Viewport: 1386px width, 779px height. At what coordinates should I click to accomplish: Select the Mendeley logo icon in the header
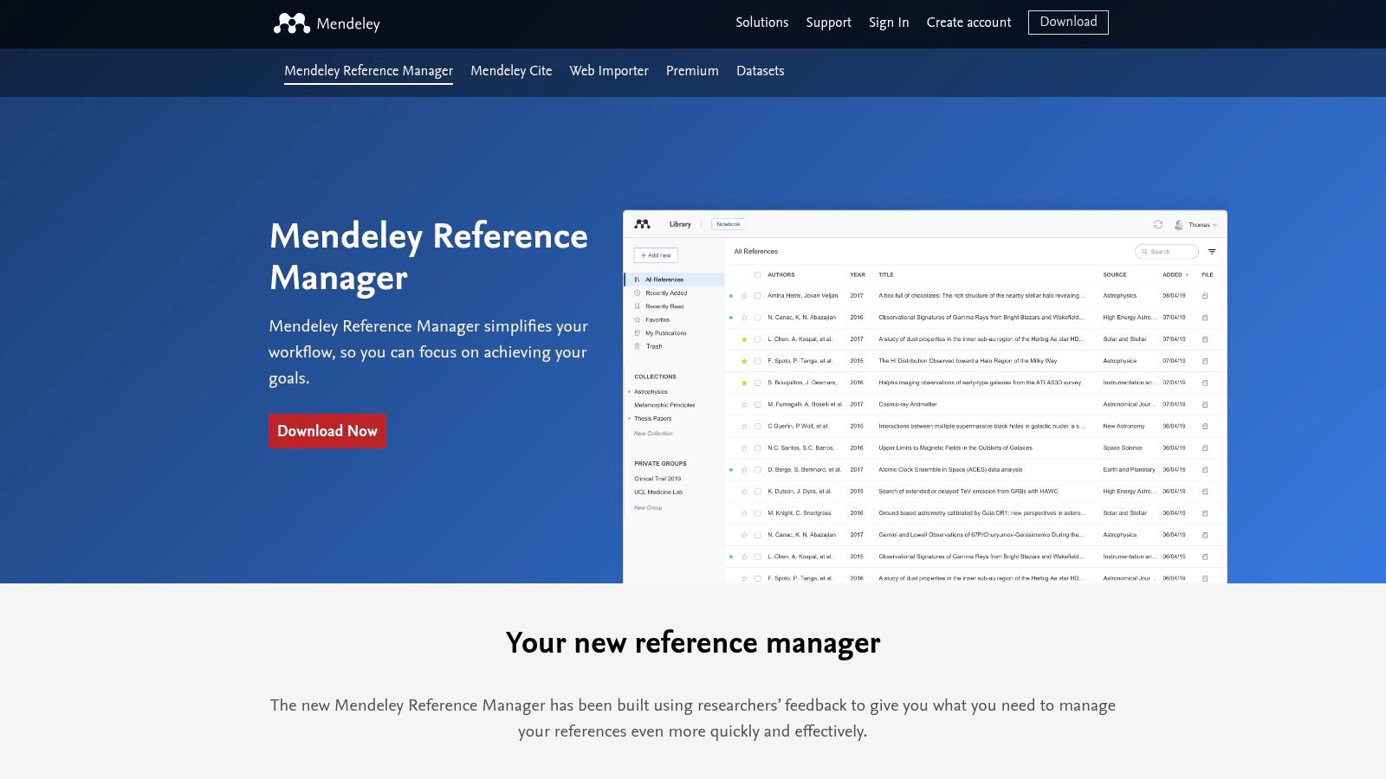[293, 22]
